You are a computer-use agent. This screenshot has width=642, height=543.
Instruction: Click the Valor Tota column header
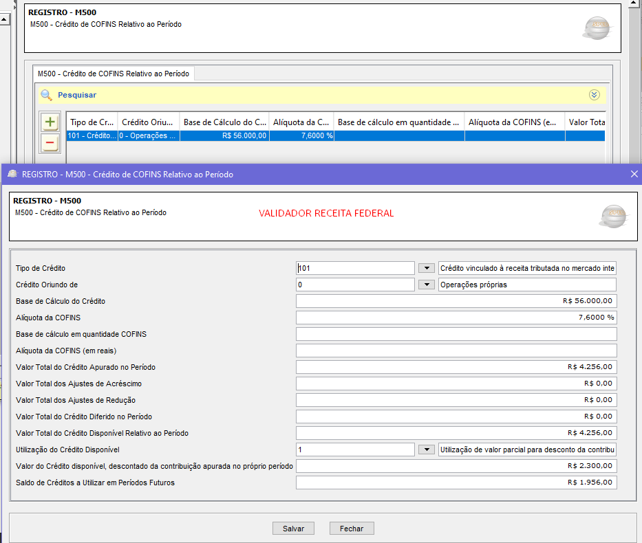pyautogui.click(x=585, y=122)
